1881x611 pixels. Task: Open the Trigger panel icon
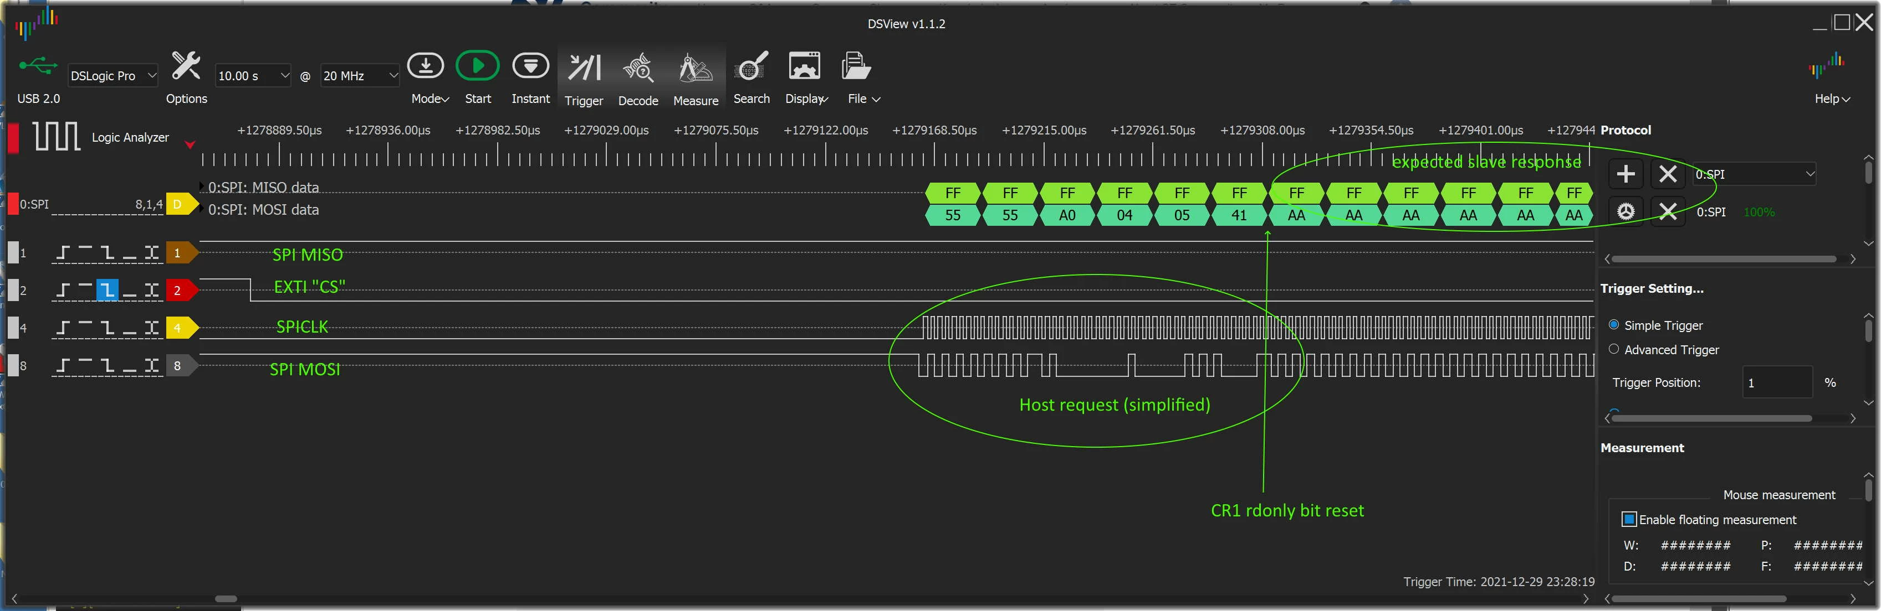(584, 68)
